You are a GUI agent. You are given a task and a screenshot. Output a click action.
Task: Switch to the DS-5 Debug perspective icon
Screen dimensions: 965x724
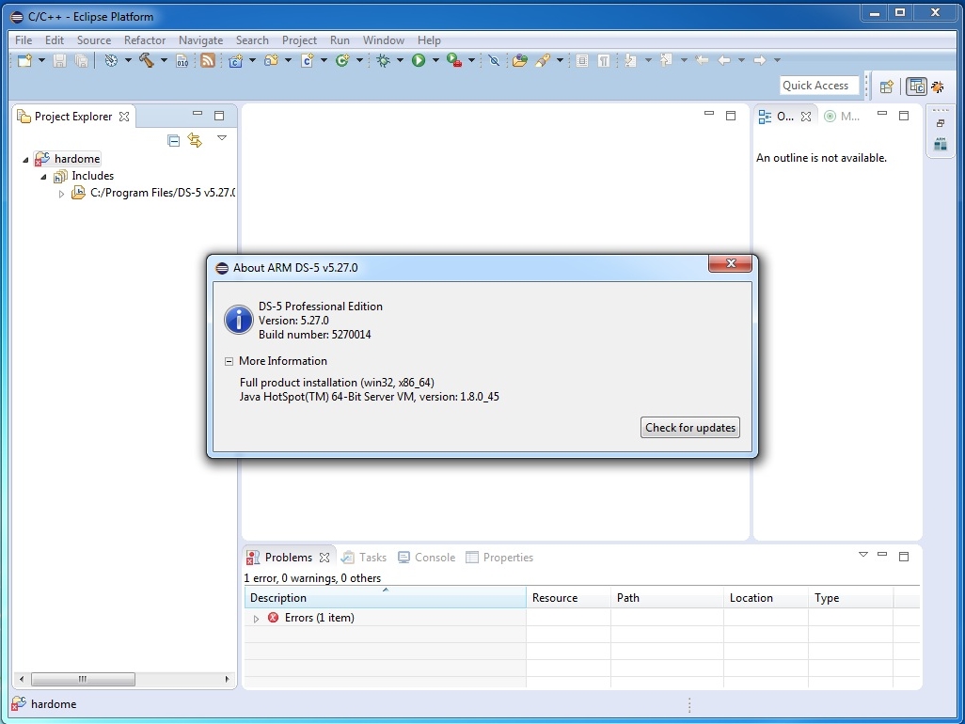938,87
